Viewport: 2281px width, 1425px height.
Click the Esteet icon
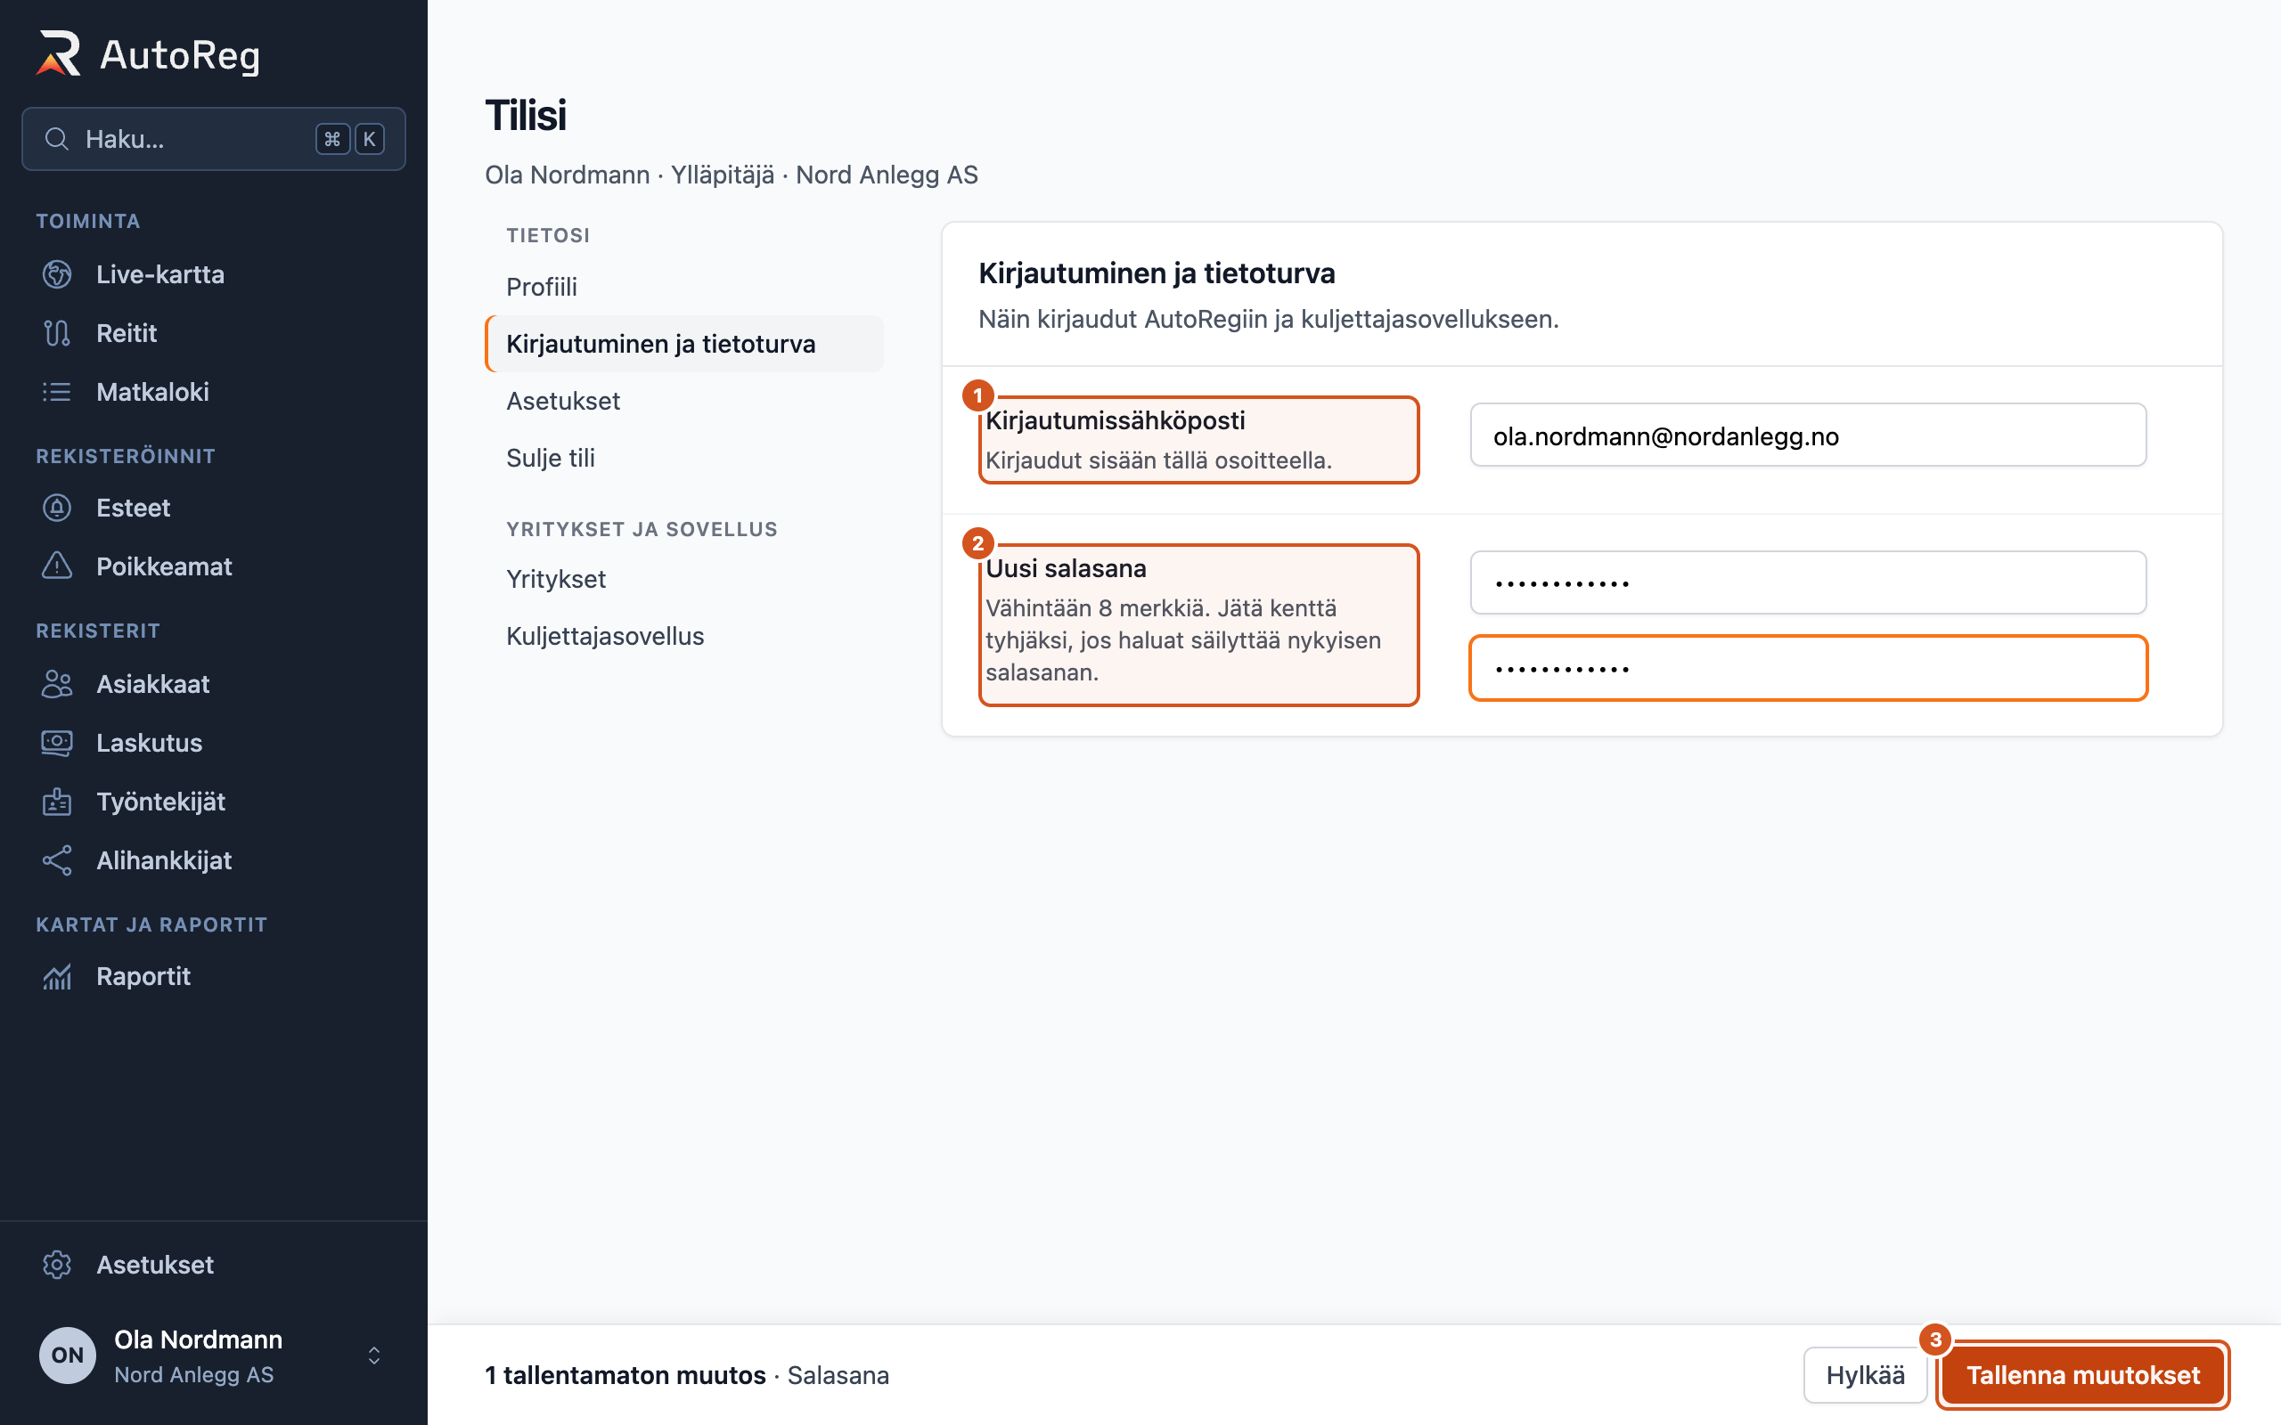coord(56,508)
